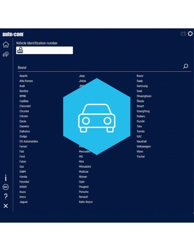Open DS Automobiles brand
This screenshot has height=251, width=194.
29,141
